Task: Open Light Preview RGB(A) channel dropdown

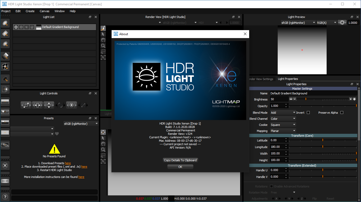Action: tap(326, 23)
